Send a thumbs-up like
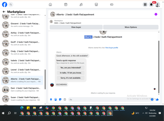 [157, 99]
